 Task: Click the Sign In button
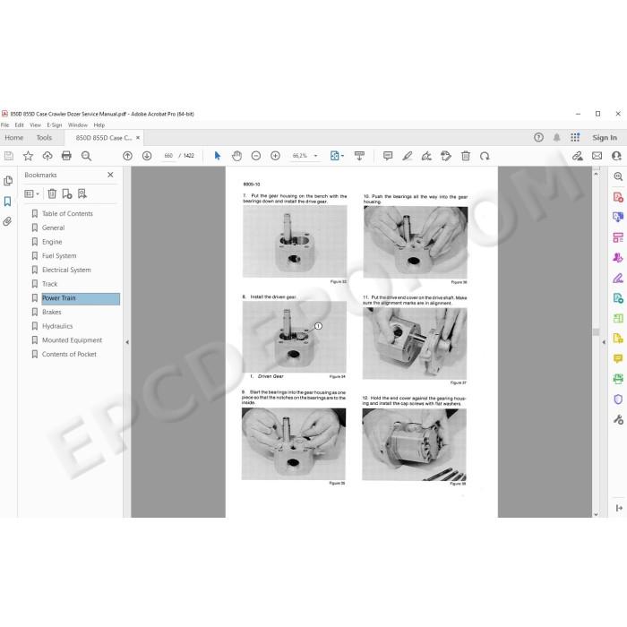click(x=605, y=138)
